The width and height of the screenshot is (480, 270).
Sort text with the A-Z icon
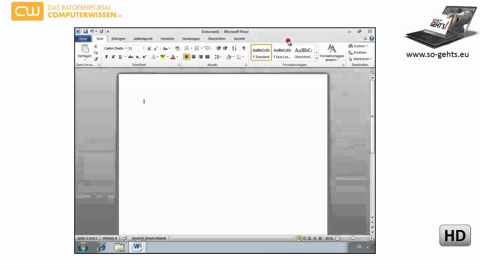[234, 48]
